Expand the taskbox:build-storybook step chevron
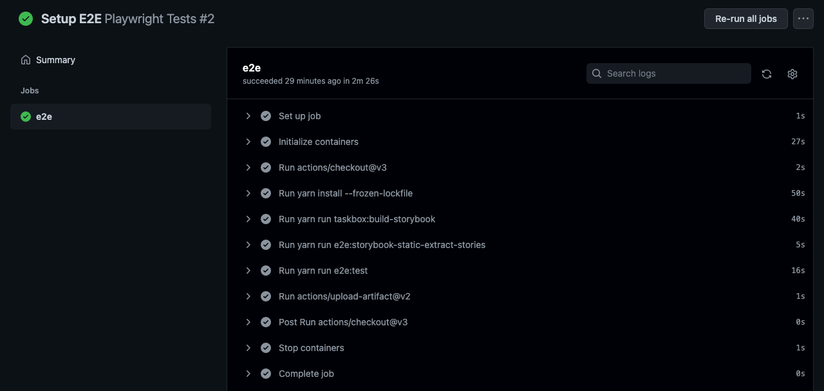Image resolution: width=824 pixels, height=391 pixels. click(x=248, y=219)
